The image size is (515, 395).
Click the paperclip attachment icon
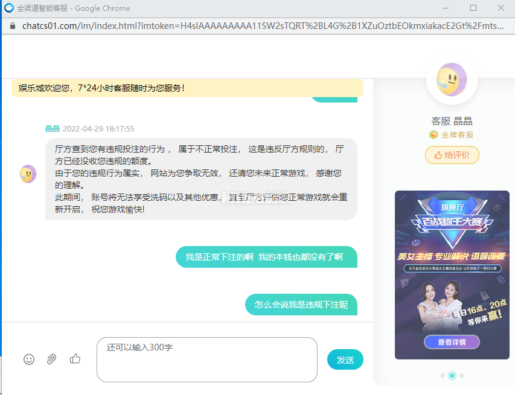[x=52, y=359]
